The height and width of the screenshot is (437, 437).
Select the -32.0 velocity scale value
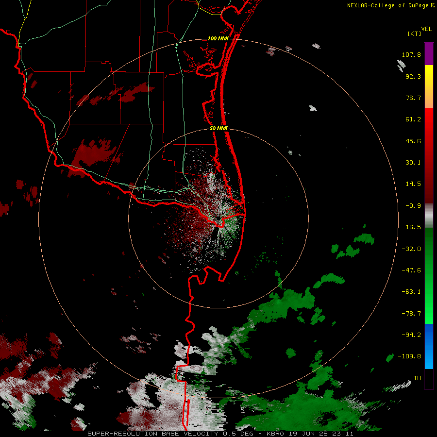pyautogui.click(x=411, y=249)
